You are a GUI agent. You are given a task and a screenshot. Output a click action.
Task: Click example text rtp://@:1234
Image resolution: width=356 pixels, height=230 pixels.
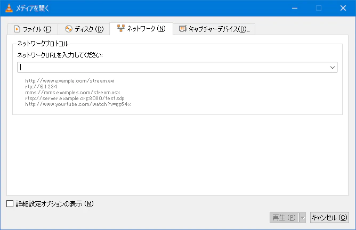tap(41, 87)
